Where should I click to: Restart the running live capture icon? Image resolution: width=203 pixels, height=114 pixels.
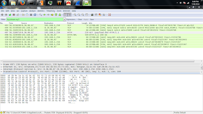pos(18,15)
